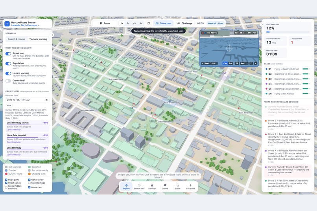Click the Survivor found red legend swatch

click(x=6, y=174)
